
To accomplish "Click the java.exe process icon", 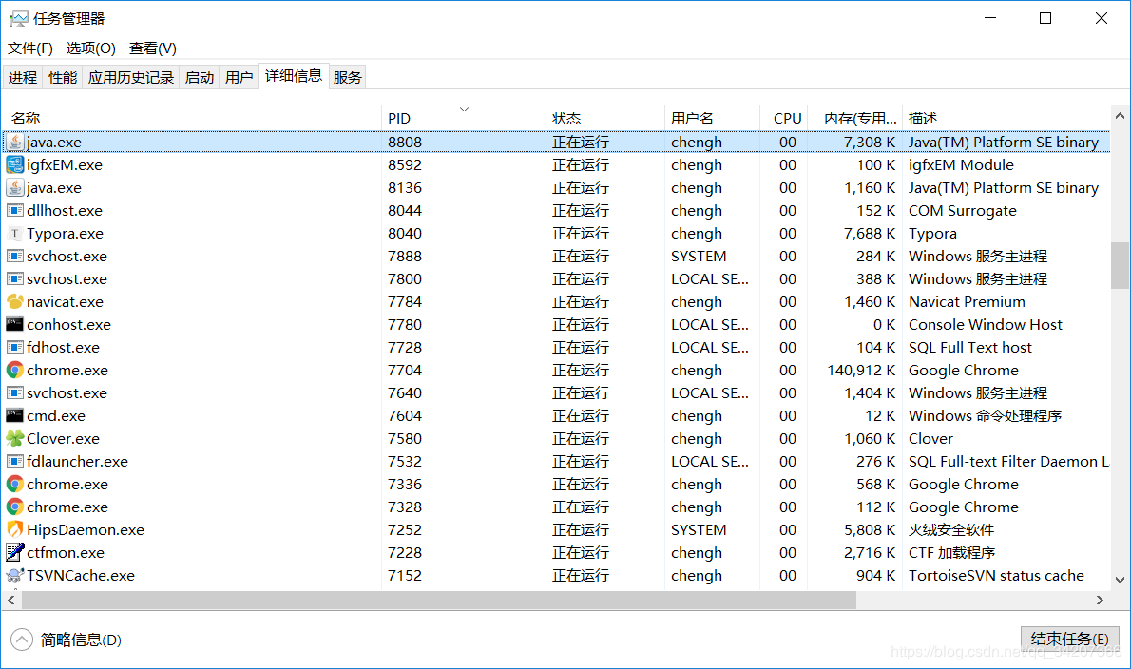I will (x=16, y=141).
